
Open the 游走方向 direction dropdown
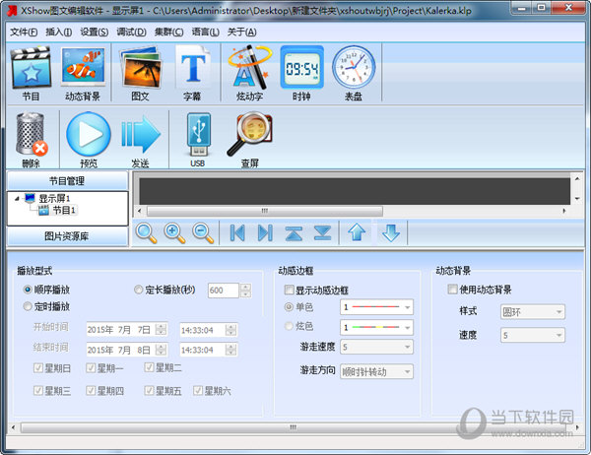click(x=374, y=371)
